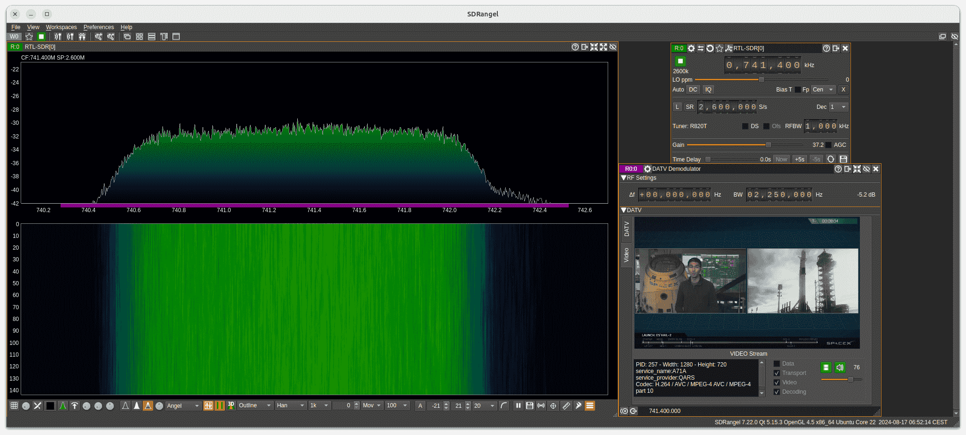The height and width of the screenshot is (435, 966).
Task: Click the spectrum calibration ruler icon
Action: [x=566, y=406]
